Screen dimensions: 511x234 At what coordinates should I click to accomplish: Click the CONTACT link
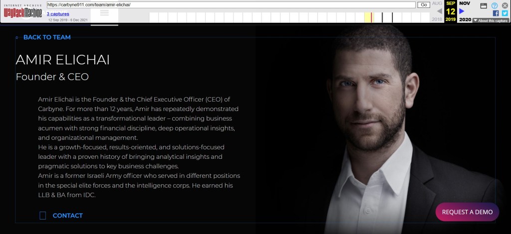click(68, 216)
